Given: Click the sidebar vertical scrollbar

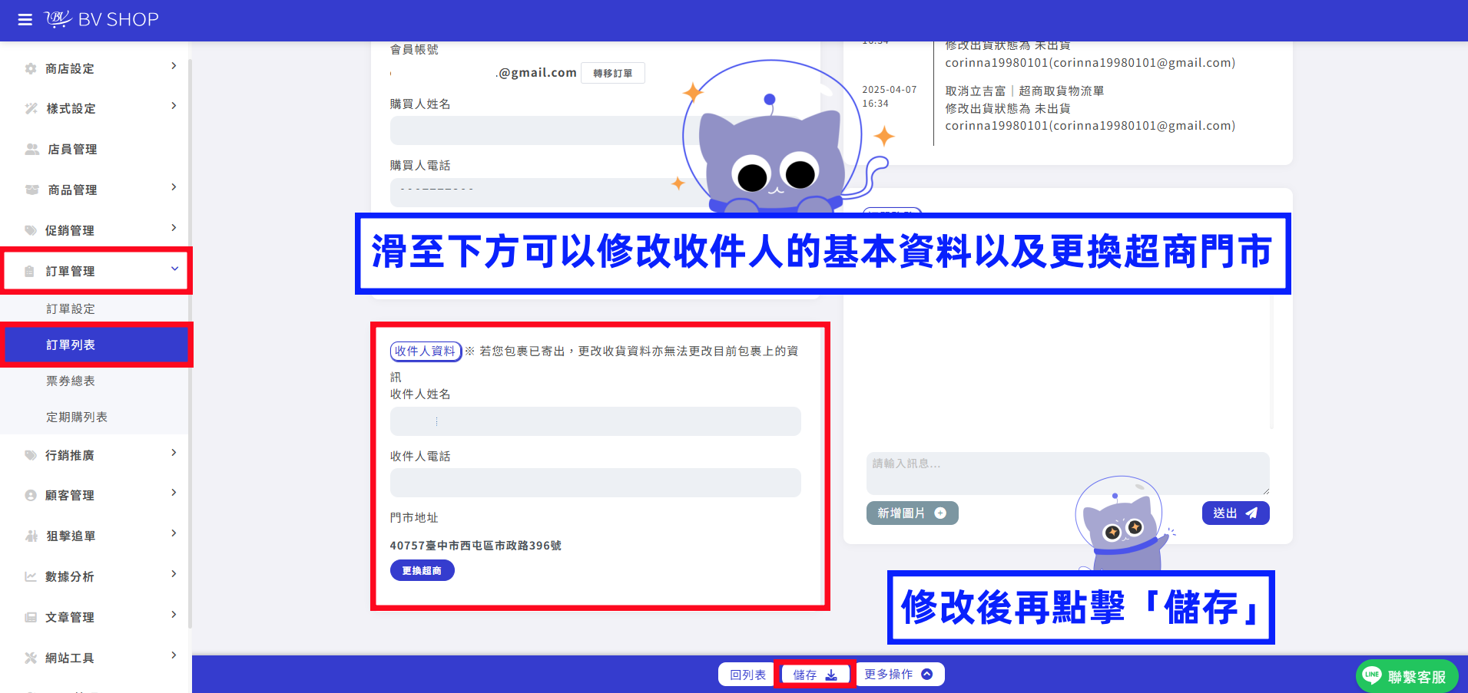Looking at the screenshot, I should pyautogui.click(x=190, y=344).
